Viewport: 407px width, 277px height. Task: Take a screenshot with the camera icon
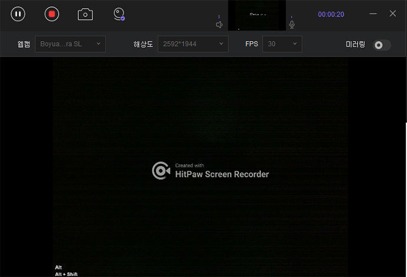[x=85, y=14]
